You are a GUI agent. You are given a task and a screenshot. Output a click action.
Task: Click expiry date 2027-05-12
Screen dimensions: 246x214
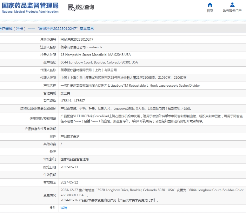(x=69, y=182)
